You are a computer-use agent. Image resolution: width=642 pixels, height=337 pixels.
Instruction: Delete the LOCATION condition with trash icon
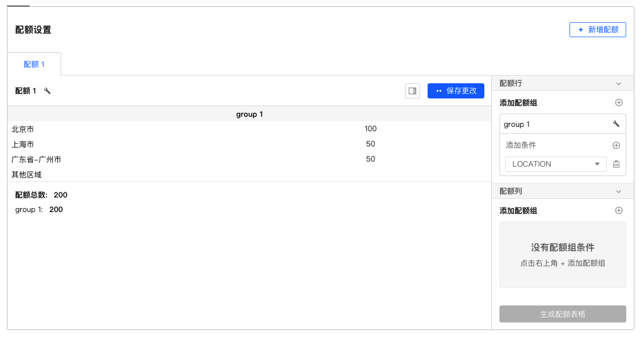coord(616,164)
